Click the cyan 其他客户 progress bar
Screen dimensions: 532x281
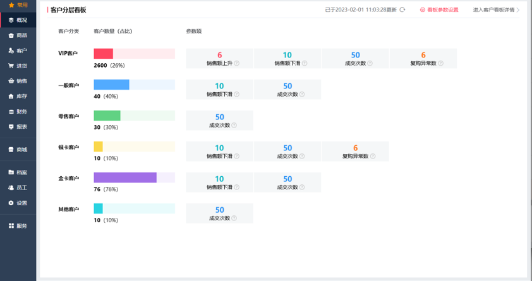[135, 208]
